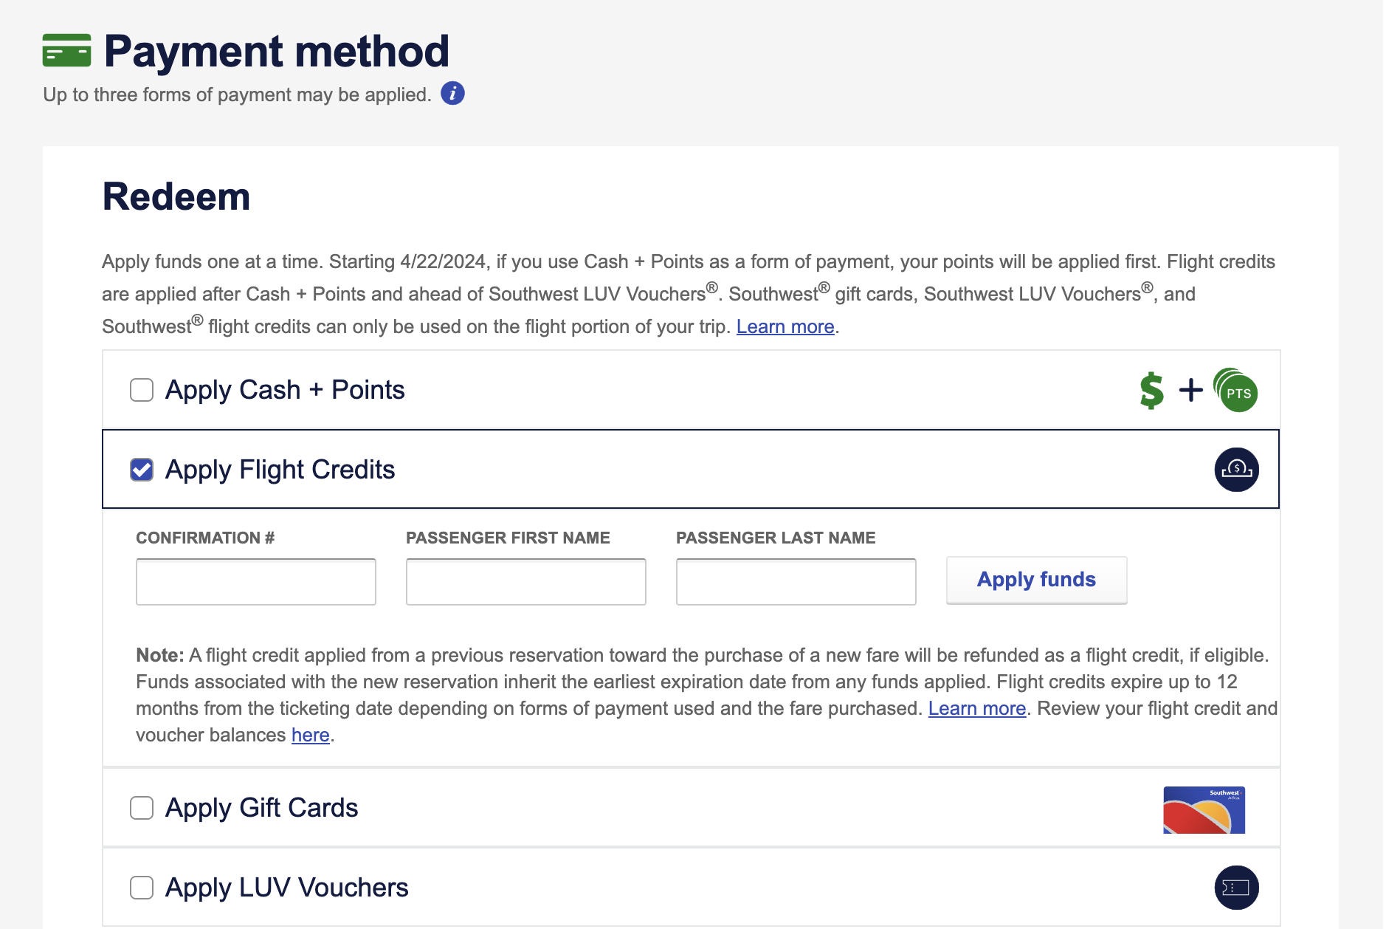Viewport: 1386px width, 929px height.
Task: Open the here link for voucher balances
Action: click(310, 735)
